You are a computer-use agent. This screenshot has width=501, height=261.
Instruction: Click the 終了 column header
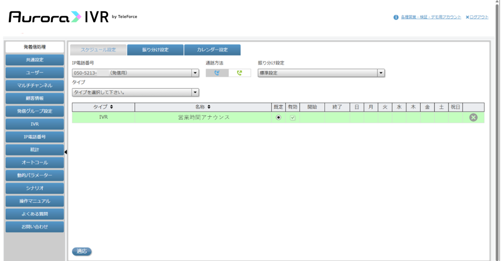click(337, 107)
